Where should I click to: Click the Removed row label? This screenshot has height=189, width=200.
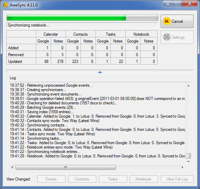pos(16,55)
